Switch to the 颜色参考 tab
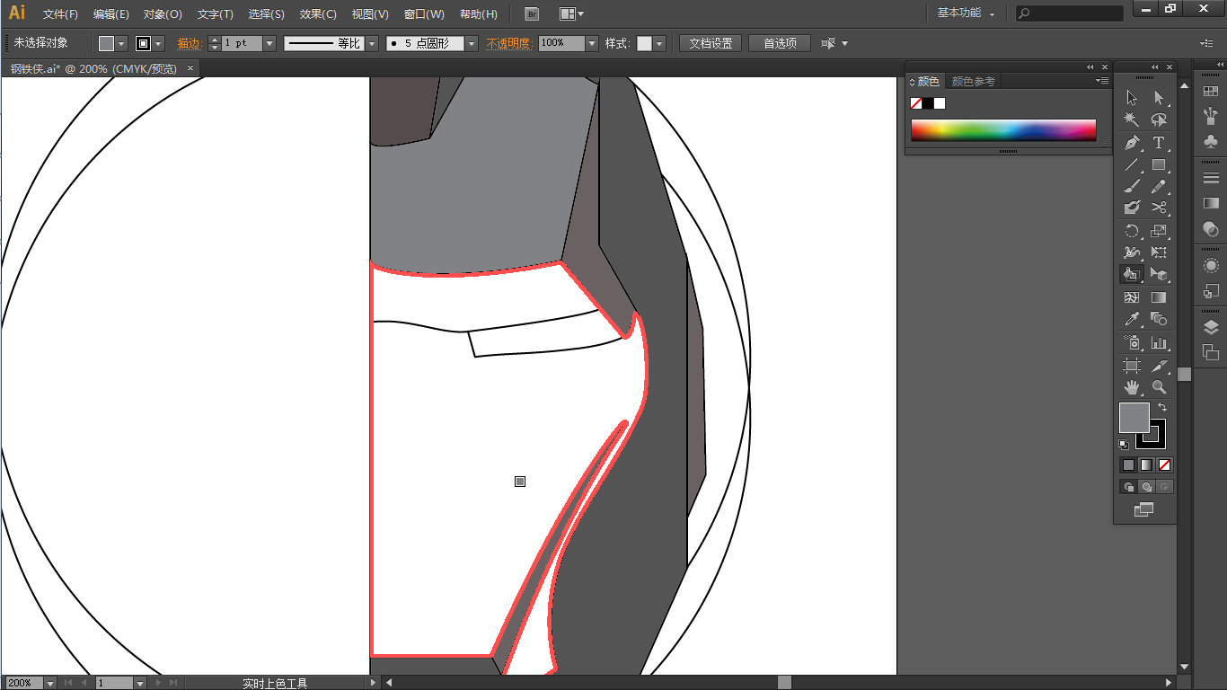This screenshot has width=1227, height=690. 973,81
